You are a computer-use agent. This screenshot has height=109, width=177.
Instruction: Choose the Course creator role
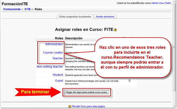pyautogui.click(x=53, y=53)
